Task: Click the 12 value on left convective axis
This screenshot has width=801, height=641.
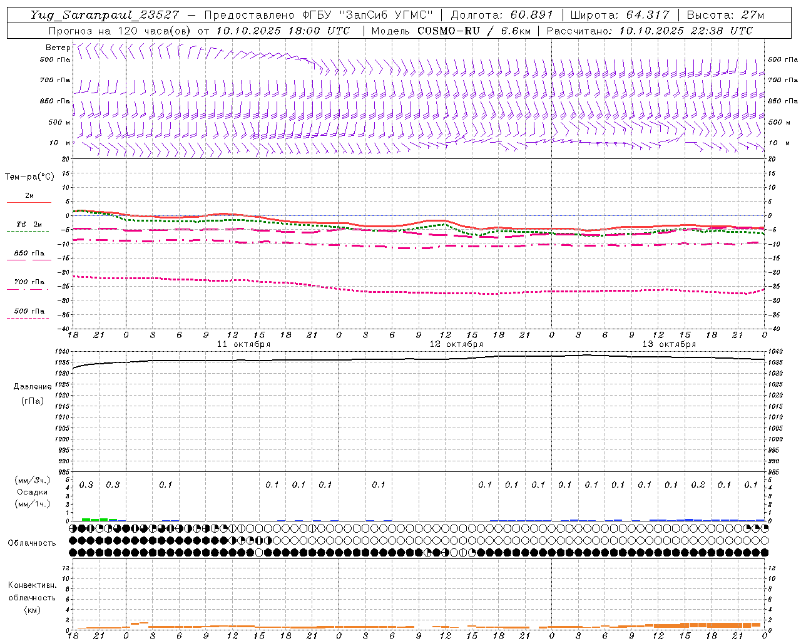Action: (x=66, y=568)
